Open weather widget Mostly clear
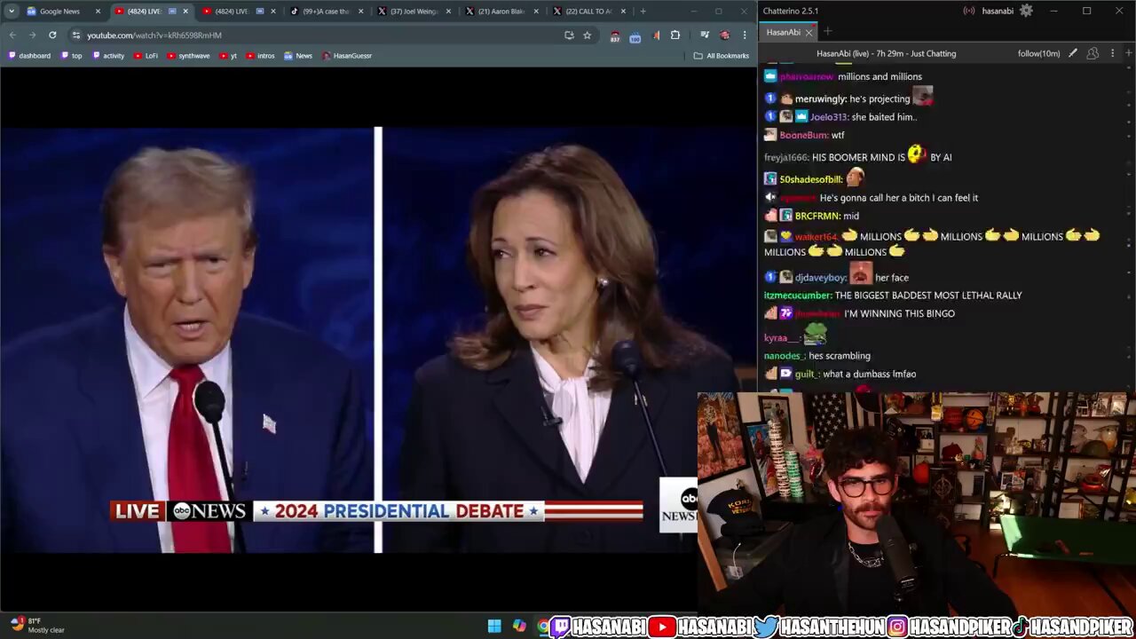This screenshot has width=1136, height=639. (x=37, y=626)
